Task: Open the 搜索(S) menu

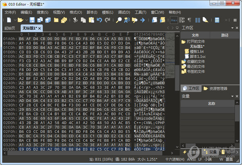Action: pos(42,12)
